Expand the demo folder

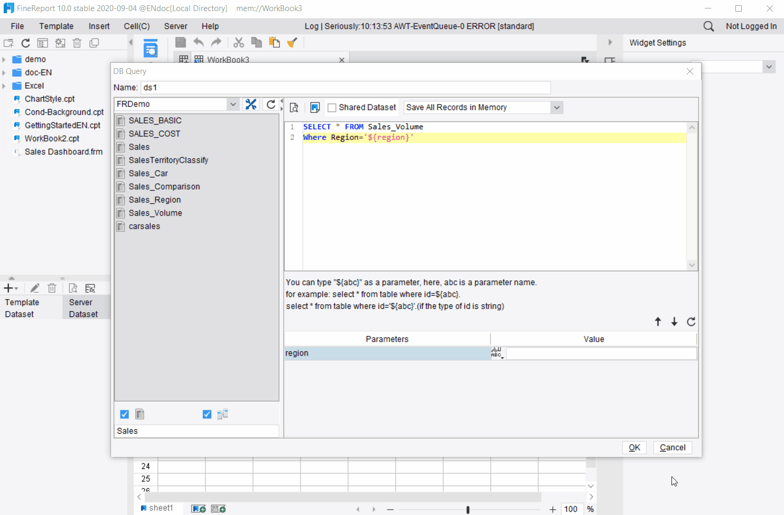click(4, 59)
